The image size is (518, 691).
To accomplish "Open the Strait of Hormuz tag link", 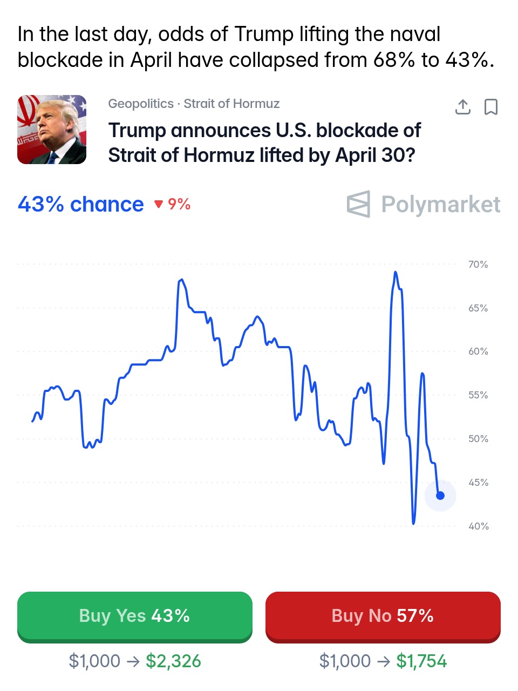I will click(231, 104).
